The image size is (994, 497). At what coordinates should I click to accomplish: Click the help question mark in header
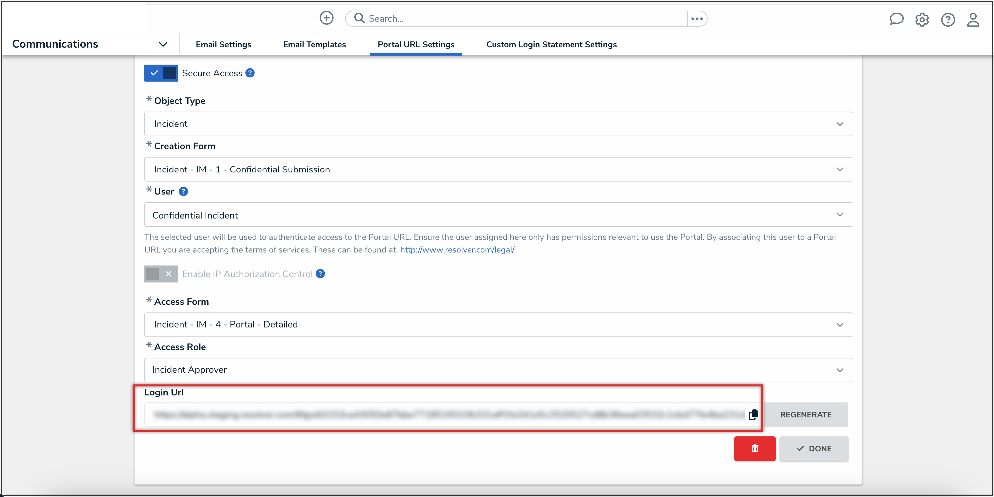coord(948,19)
